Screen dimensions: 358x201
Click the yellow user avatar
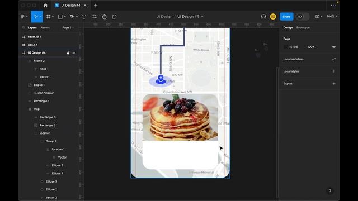point(273,16)
